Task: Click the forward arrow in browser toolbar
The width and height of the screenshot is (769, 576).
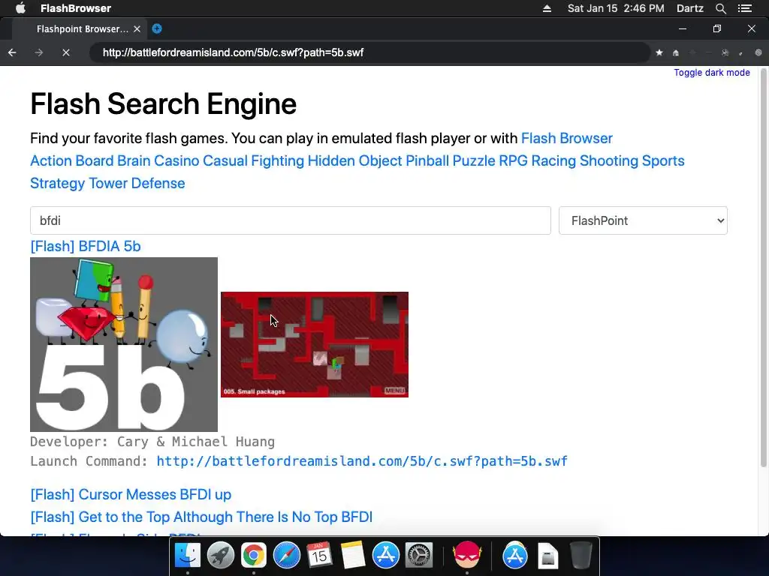Action: (x=39, y=52)
